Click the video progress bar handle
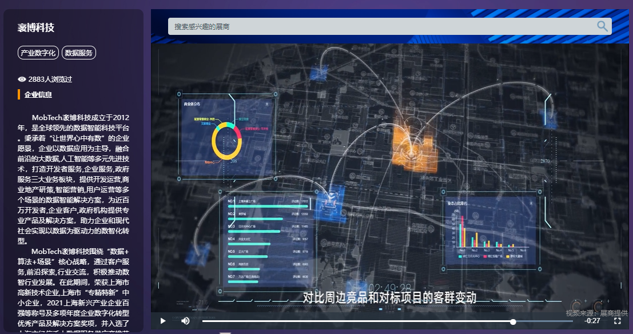633x334 pixels. click(513, 321)
